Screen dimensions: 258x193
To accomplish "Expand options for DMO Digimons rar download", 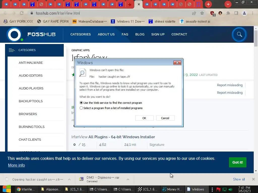I will coord(128,179).
